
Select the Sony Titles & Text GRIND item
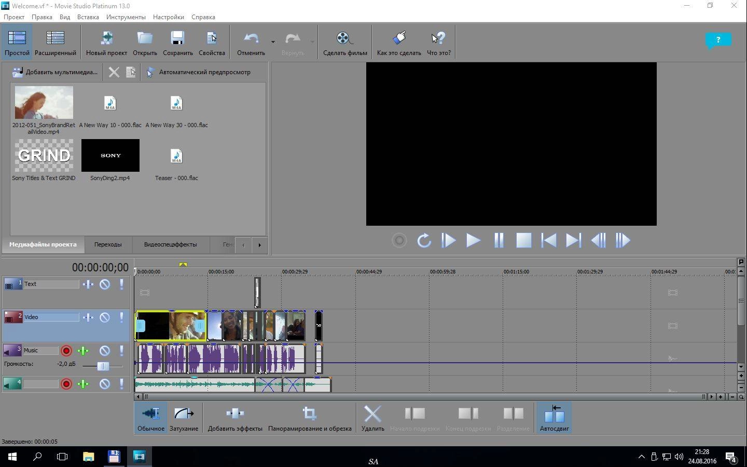coord(44,160)
